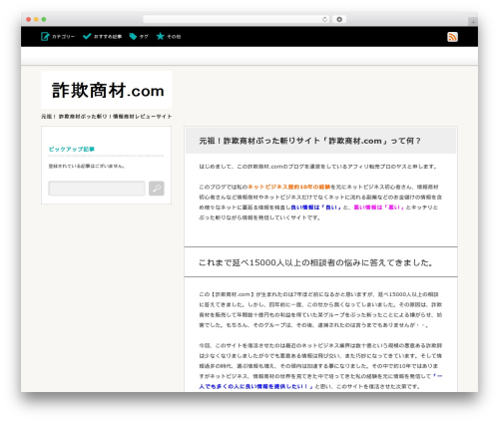
Task: Click the paragraph starting この【詐欺商材.com】
Action: click(x=320, y=309)
